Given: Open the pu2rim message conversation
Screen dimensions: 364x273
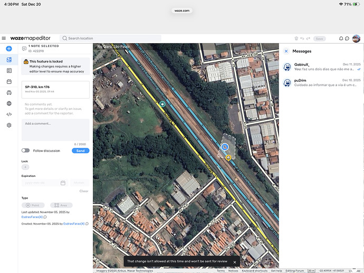Looking at the screenshot, I should coord(322,82).
